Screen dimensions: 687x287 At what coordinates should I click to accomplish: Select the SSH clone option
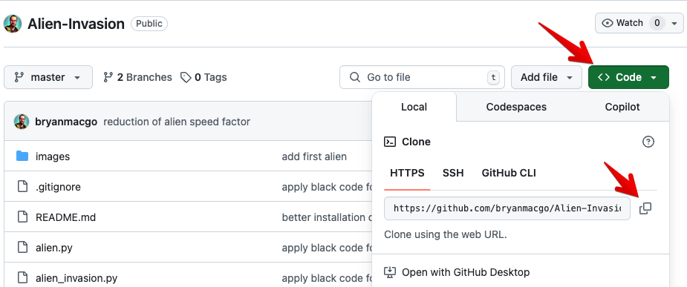(x=453, y=174)
